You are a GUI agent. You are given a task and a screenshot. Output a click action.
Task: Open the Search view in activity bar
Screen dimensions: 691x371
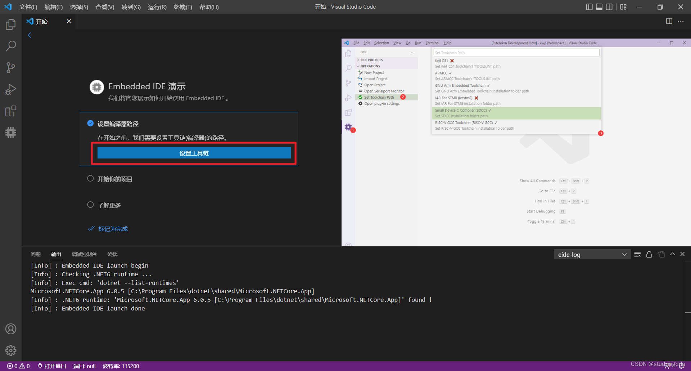(x=11, y=46)
